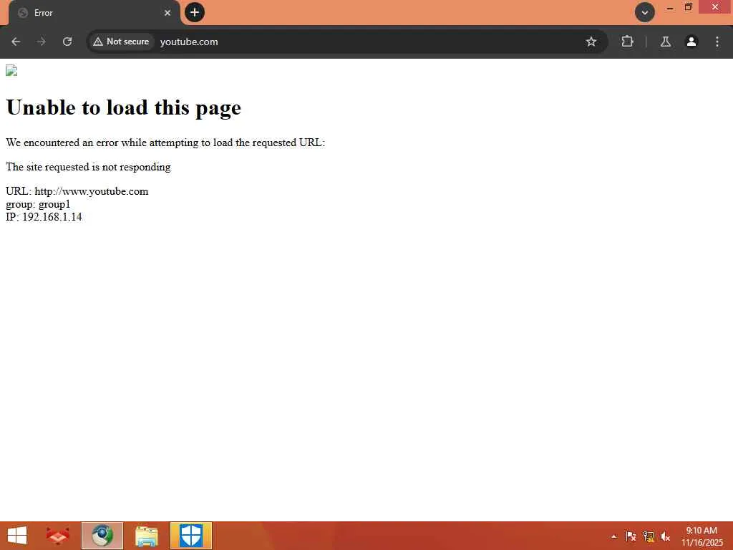Click the Chromium taskbar icon
Image resolution: width=733 pixels, height=550 pixels.
(102, 536)
